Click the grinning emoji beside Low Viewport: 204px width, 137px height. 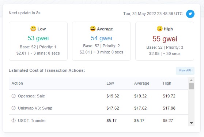[x=33, y=29]
